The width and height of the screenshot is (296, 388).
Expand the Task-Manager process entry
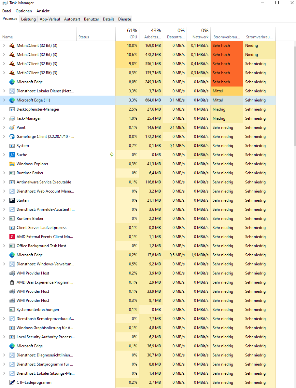4,118
